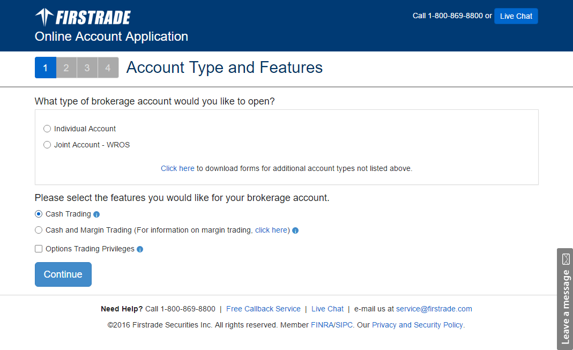Screen dimensions: 573x350
Task: Go to step 1 tab
Action: 46,68
